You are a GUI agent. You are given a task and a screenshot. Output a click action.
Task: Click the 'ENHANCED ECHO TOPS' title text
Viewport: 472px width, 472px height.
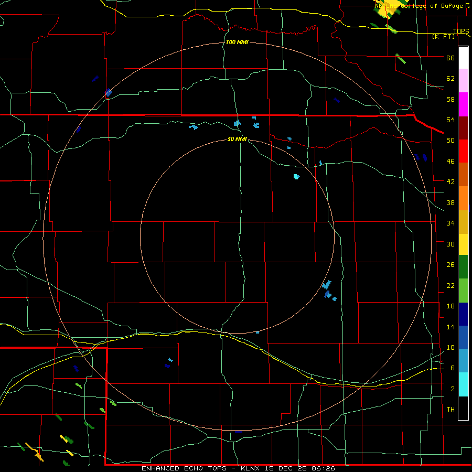[x=184, y=468]
